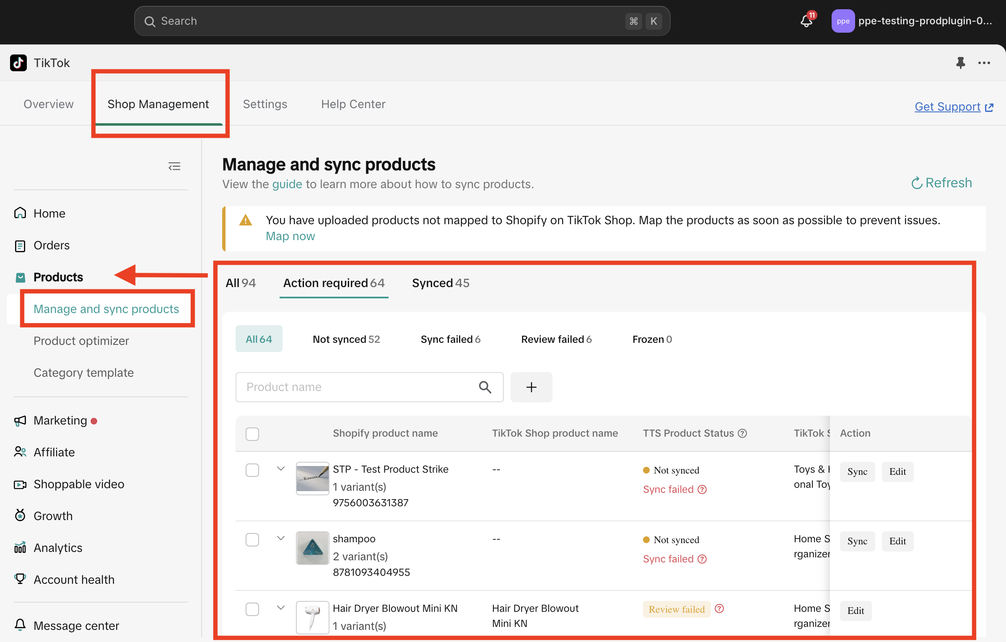Click the magnifier icon in product search
This screenshot has height=642, width=1006.
(485, 387)
